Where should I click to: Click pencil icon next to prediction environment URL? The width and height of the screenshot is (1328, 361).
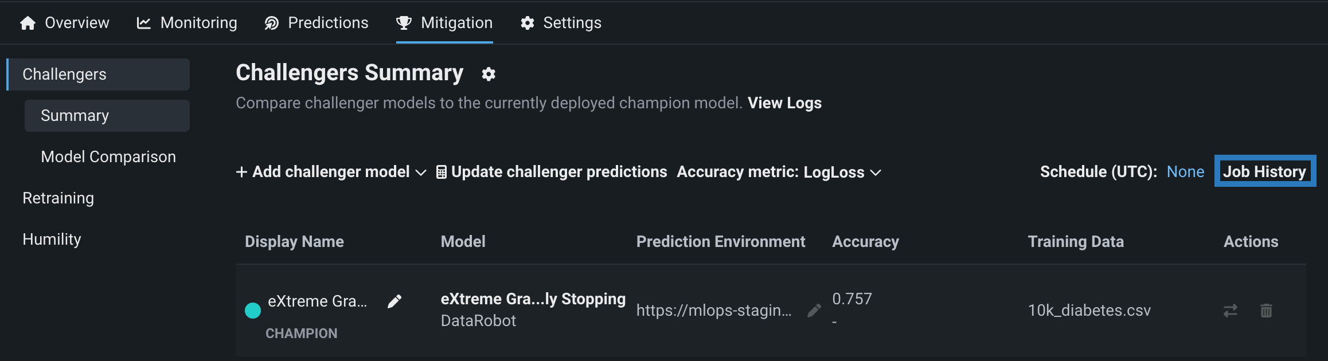[814, 311]
